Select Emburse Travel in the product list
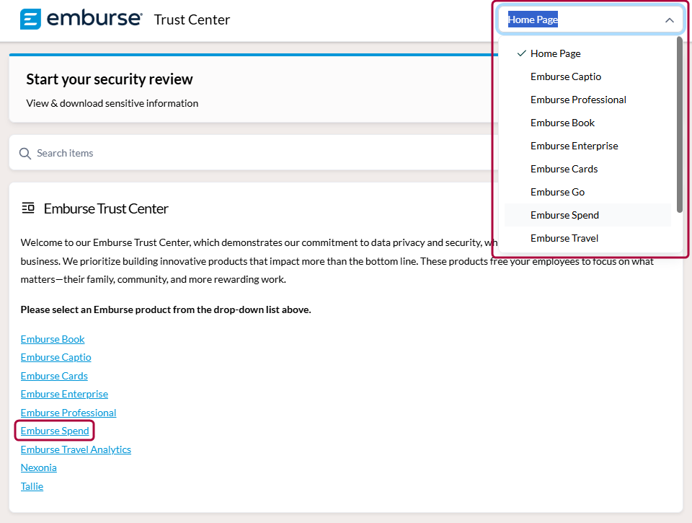Image resolution: width=692 pixels, height=523 pixels. 564,237
